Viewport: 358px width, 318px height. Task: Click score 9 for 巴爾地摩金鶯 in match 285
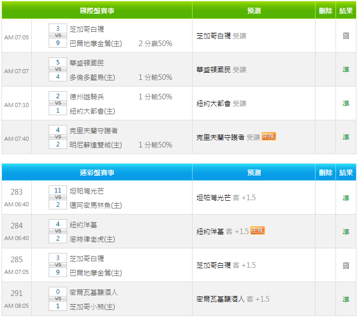(x=58, y=272)
